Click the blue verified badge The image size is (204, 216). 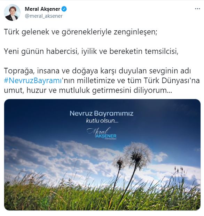pos(64,9)
